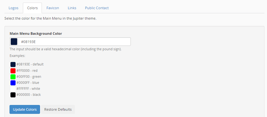Select the Colors tab
Viewport: 267px width, 117px height.
click(x=32, y=8)
